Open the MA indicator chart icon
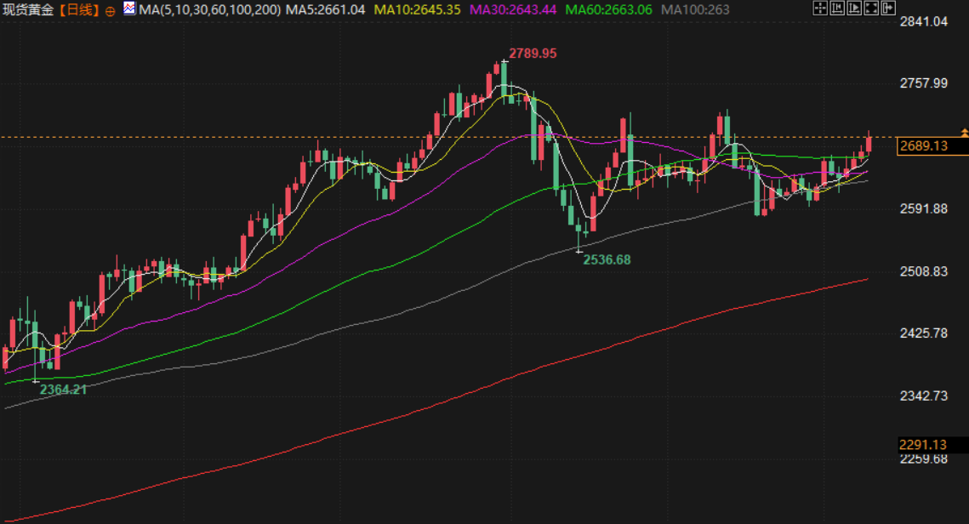This screenshot has height=524, width=969. click(129, 9)
